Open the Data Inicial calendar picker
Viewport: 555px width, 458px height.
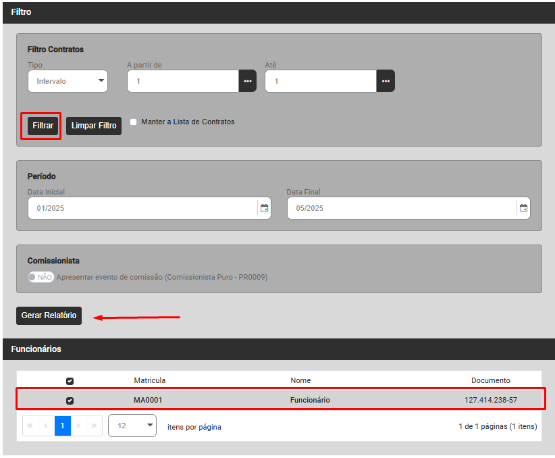click(265, 208)
